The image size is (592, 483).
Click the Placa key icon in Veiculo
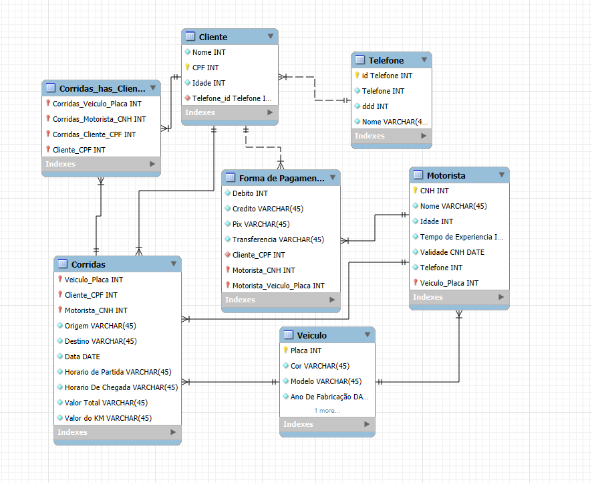coord(286,351)
